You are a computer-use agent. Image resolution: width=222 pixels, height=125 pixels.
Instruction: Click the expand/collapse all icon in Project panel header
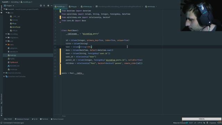click(x=44, y=6)
